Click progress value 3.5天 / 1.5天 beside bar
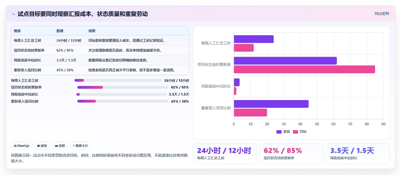The width and height of the screenshot is (401, 175). coord(179,94)
